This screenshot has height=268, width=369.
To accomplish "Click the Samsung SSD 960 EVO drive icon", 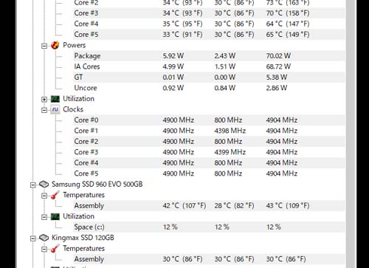I will 44,184.
